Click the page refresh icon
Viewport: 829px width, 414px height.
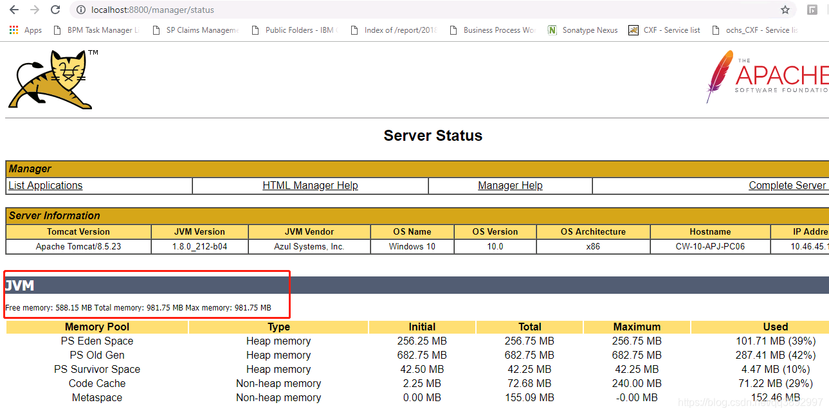pyautogui.click(x=55, y=10)
